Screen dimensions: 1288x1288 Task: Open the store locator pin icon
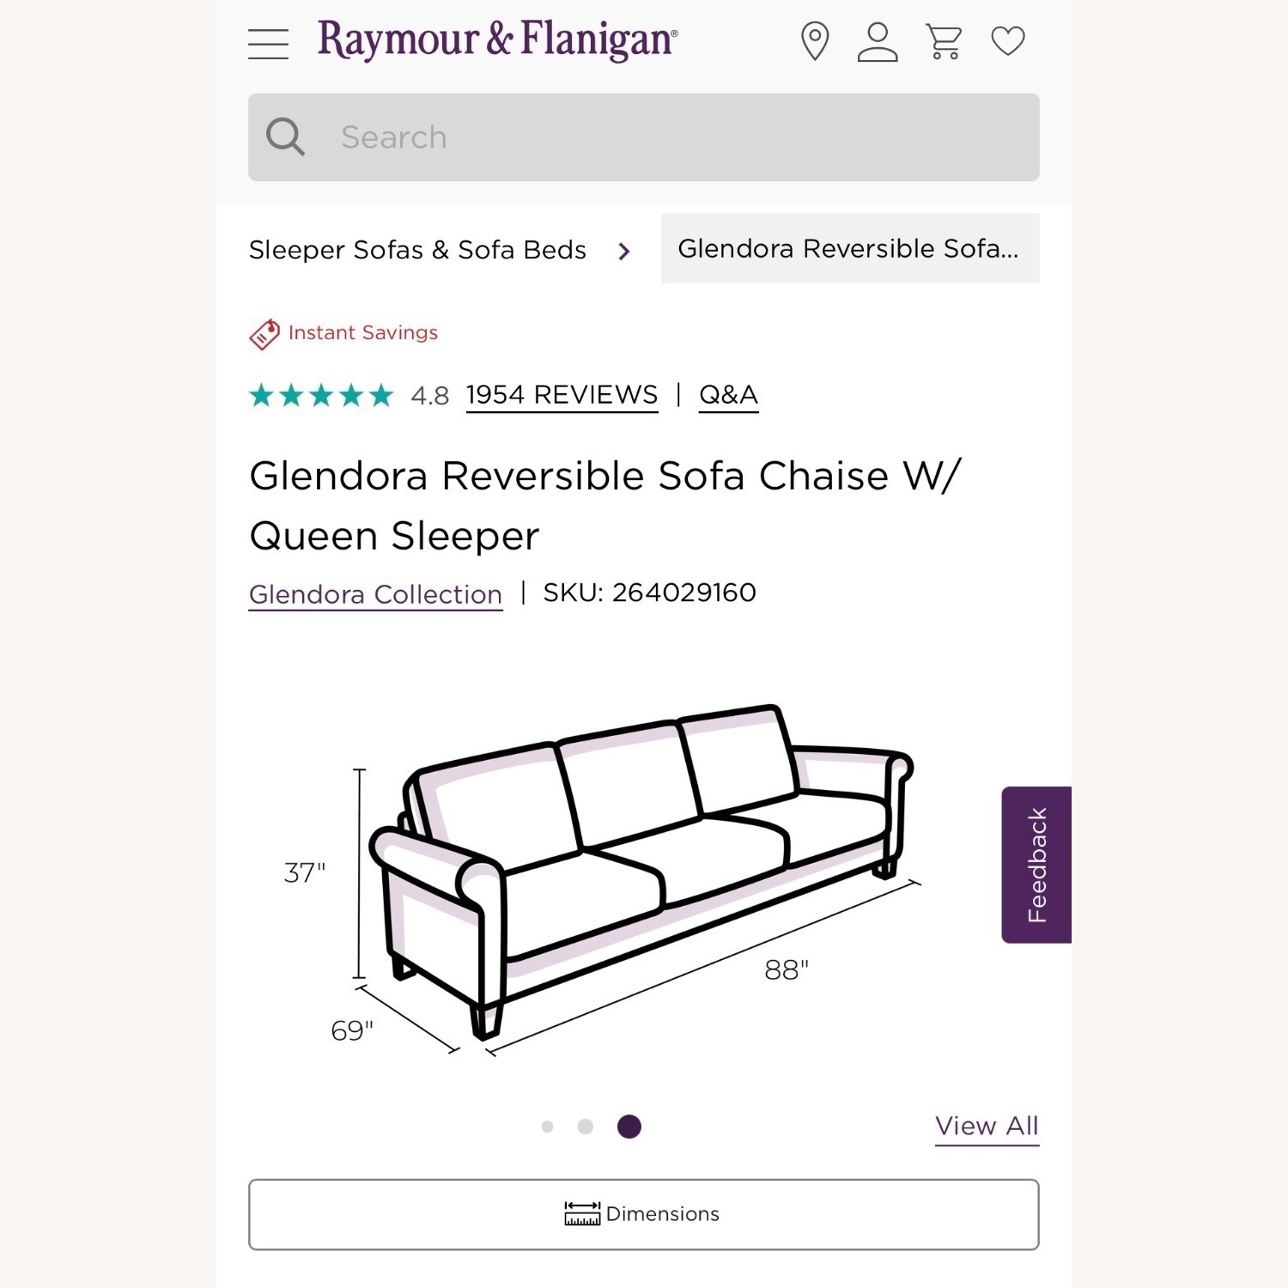[814, 40]
